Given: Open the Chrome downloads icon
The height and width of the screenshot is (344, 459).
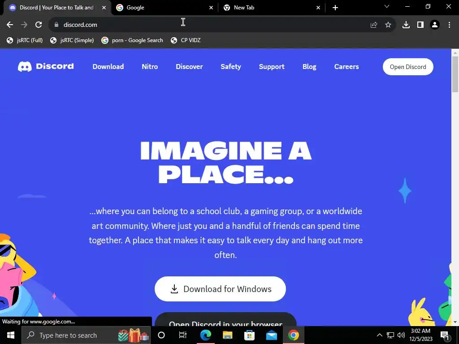Looking at the screenshot, I should pos(406,25).
